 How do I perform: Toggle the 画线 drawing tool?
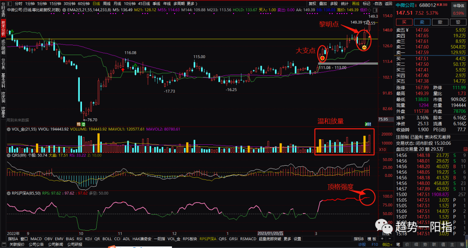tap(355, 3)
